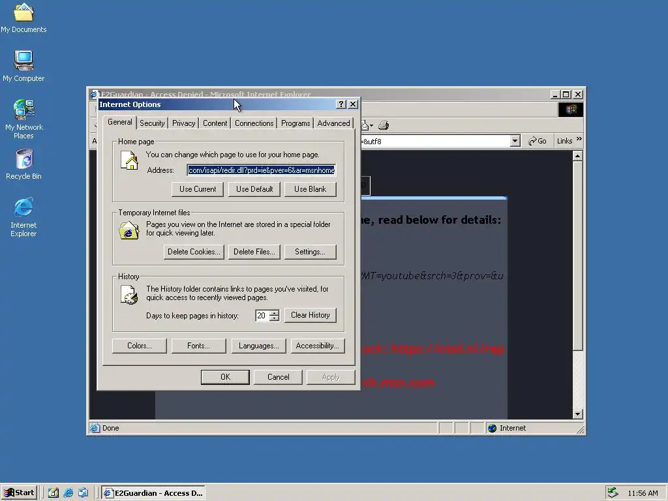The image size is (668, 501).
Task: Switch to the Programs tab
Action: pyautogui.click(x=296, y=123)
